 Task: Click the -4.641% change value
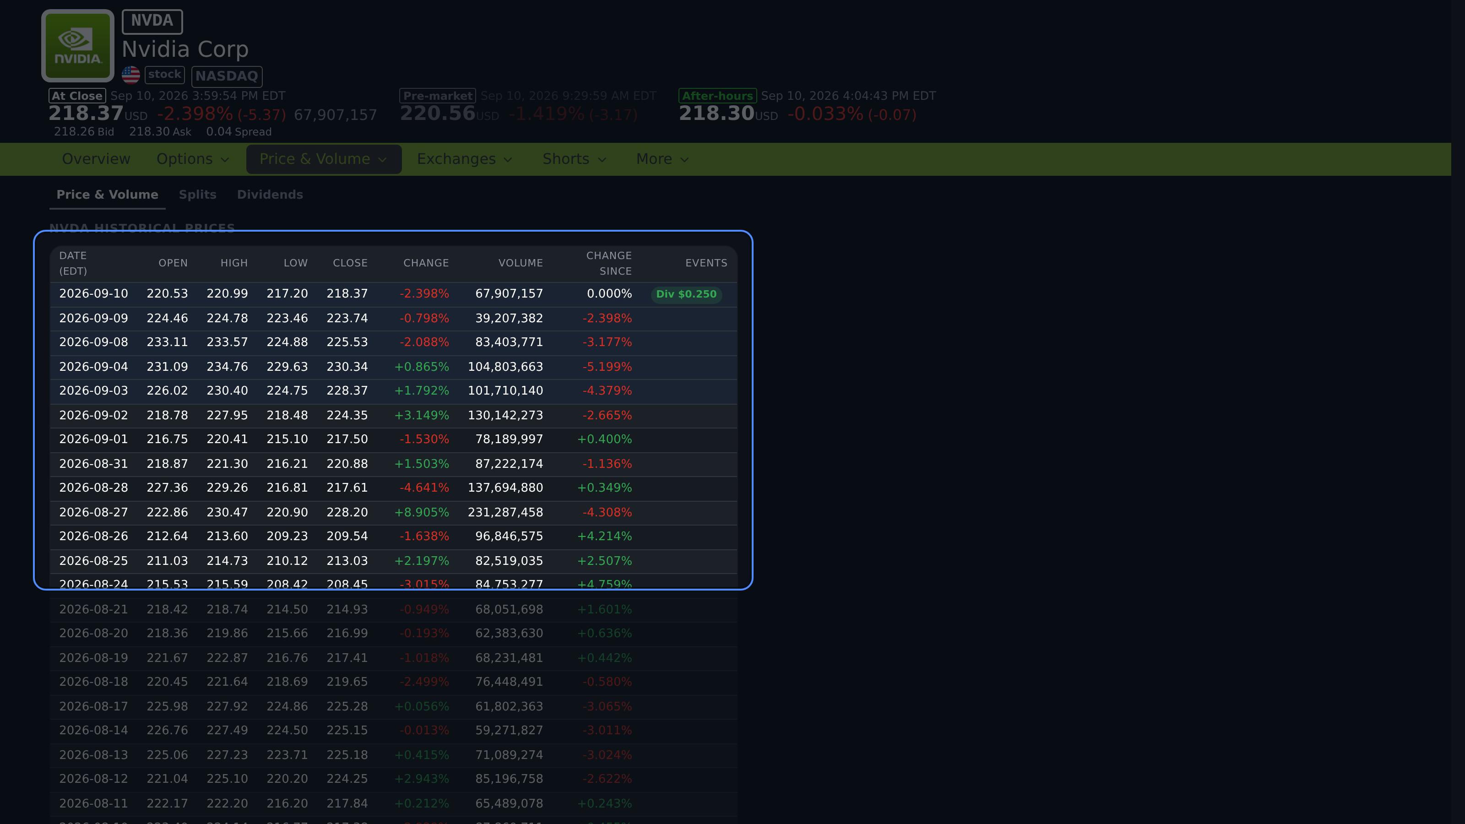[x=424, y=488]
